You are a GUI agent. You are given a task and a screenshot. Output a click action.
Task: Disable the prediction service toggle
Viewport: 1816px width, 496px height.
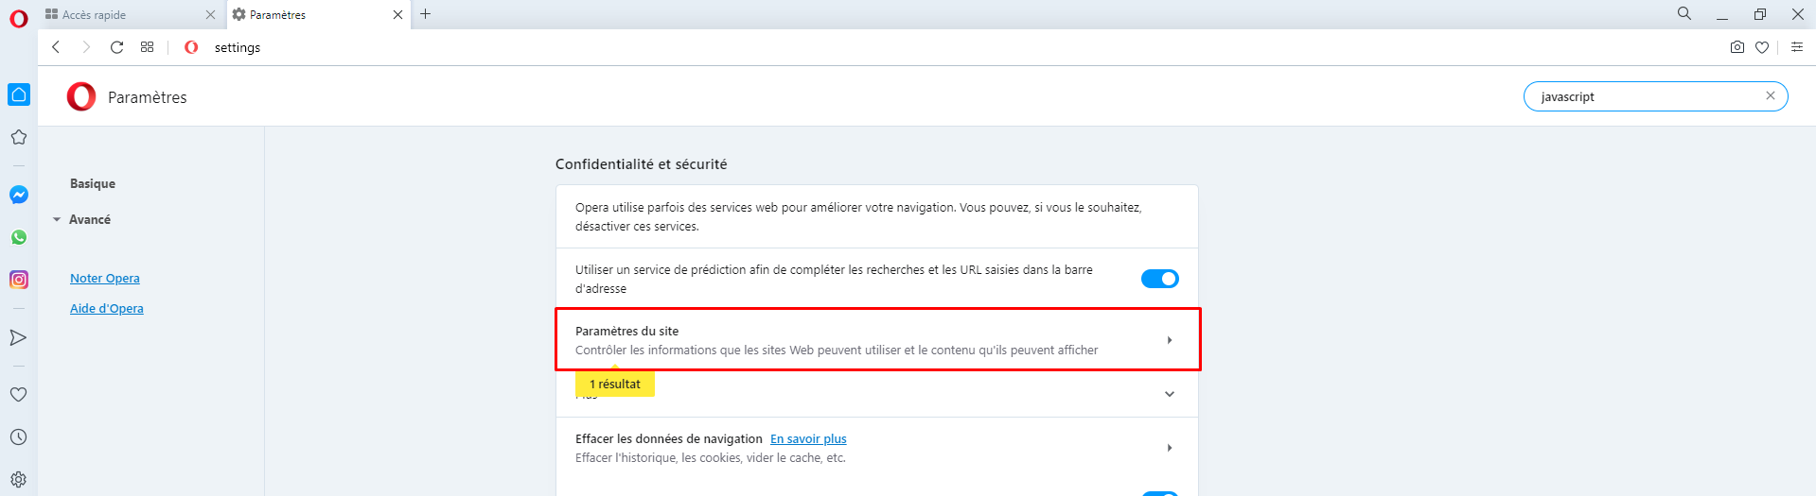(x=1159, y=279)
